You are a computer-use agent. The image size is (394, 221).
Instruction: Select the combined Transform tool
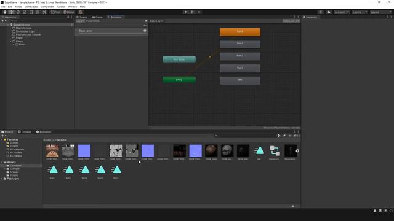pos(38,12)
